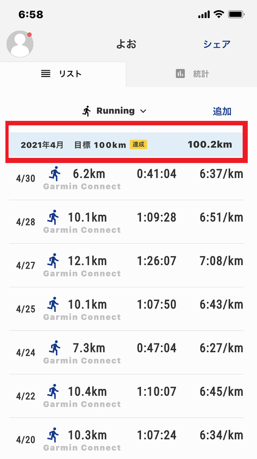Tap the running icon on 4/30 entry
Screen dimensions: 257x459
click(54, 174)
